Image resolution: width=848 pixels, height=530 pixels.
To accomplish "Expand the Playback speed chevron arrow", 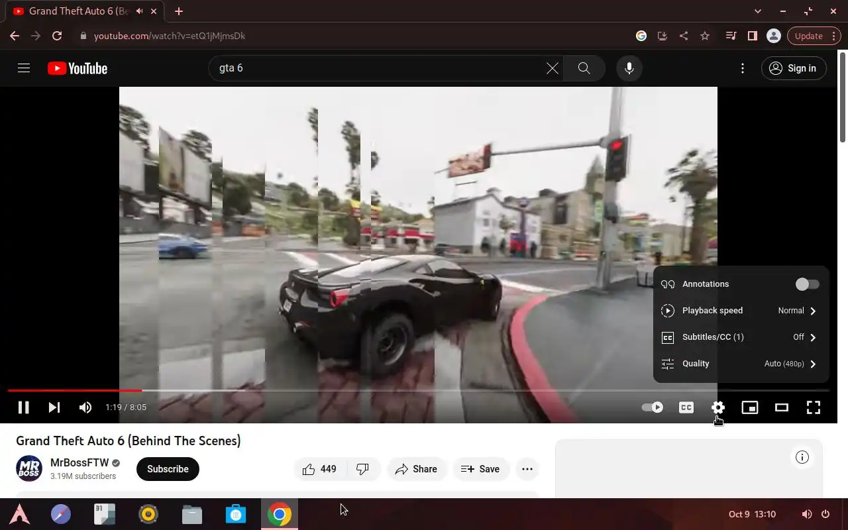I will click(813, 311).
